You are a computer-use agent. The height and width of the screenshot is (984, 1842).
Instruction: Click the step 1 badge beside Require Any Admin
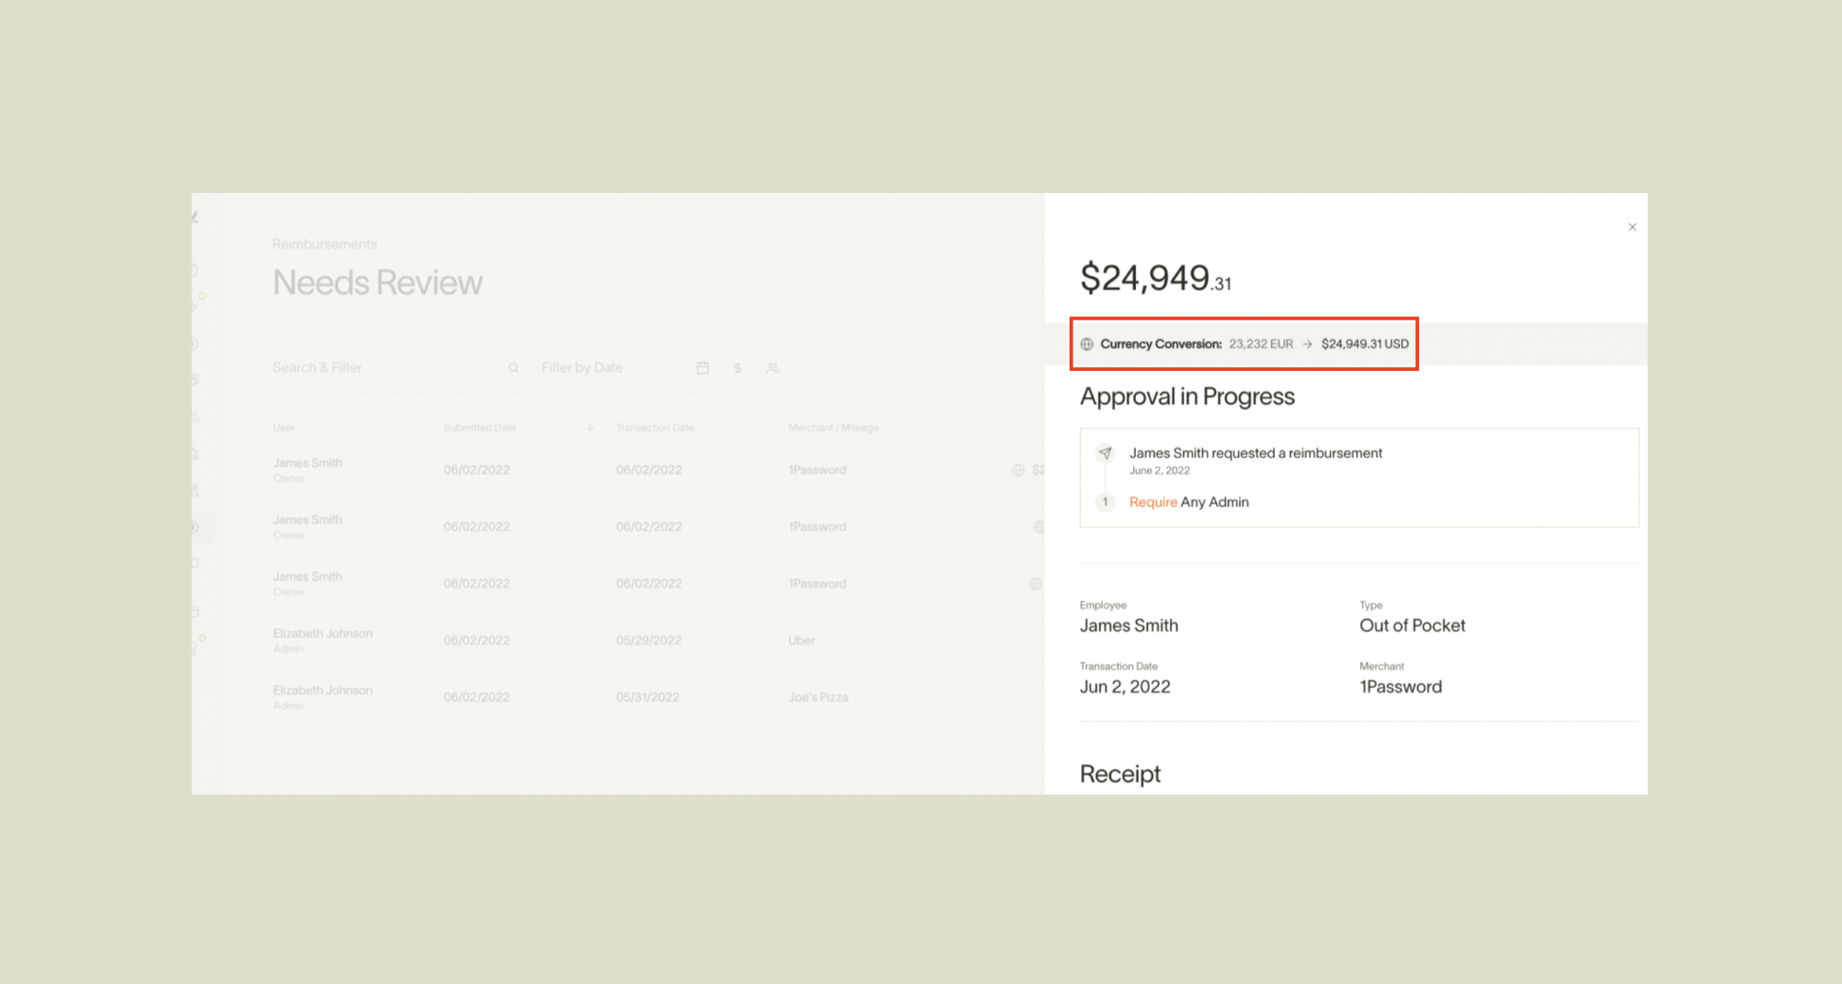click(1105, 502)
